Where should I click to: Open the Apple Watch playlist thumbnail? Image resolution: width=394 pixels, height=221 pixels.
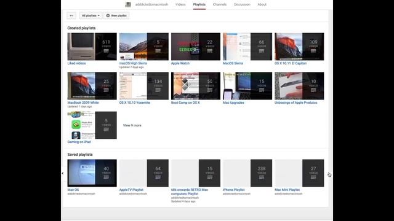(x=196, y=47)
